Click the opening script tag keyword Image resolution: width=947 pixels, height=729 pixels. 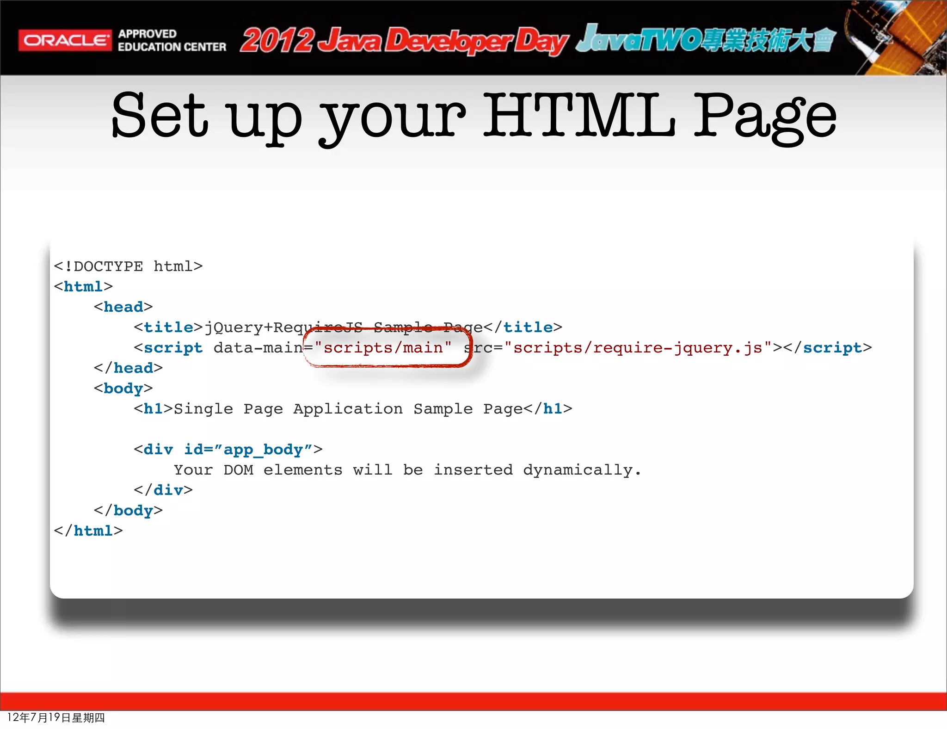pyautogui.click(x=173, y=348)
